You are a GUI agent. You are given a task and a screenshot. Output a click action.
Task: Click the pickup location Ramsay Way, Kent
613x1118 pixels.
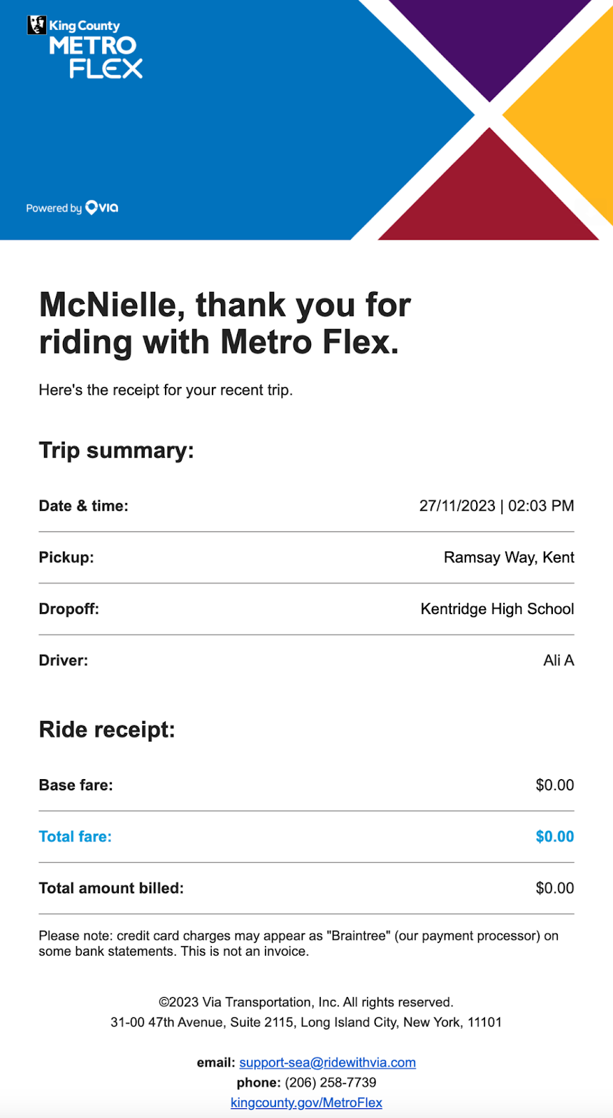pyautogui.click(x=509, y=558)
